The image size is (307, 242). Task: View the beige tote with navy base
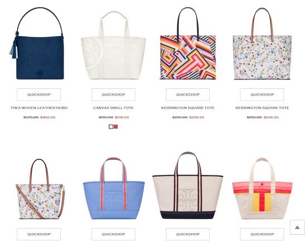point(188,186)
